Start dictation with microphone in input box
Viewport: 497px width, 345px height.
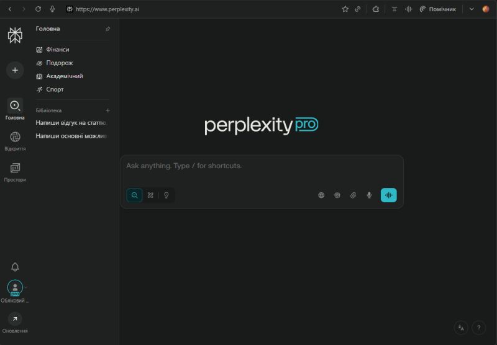(x=369, y=195)
